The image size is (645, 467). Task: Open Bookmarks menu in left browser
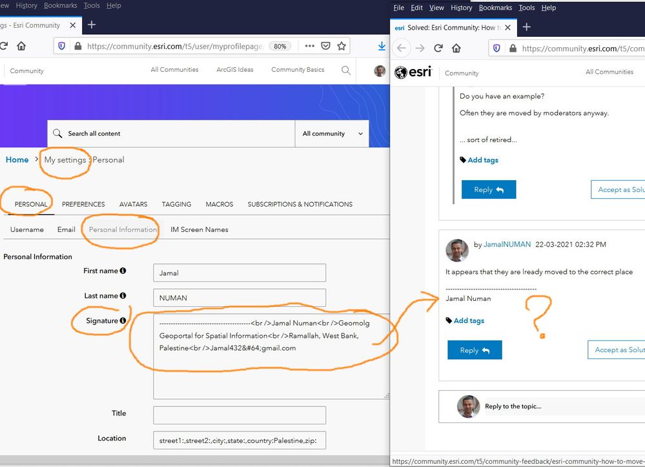click(x=61, y=5)
